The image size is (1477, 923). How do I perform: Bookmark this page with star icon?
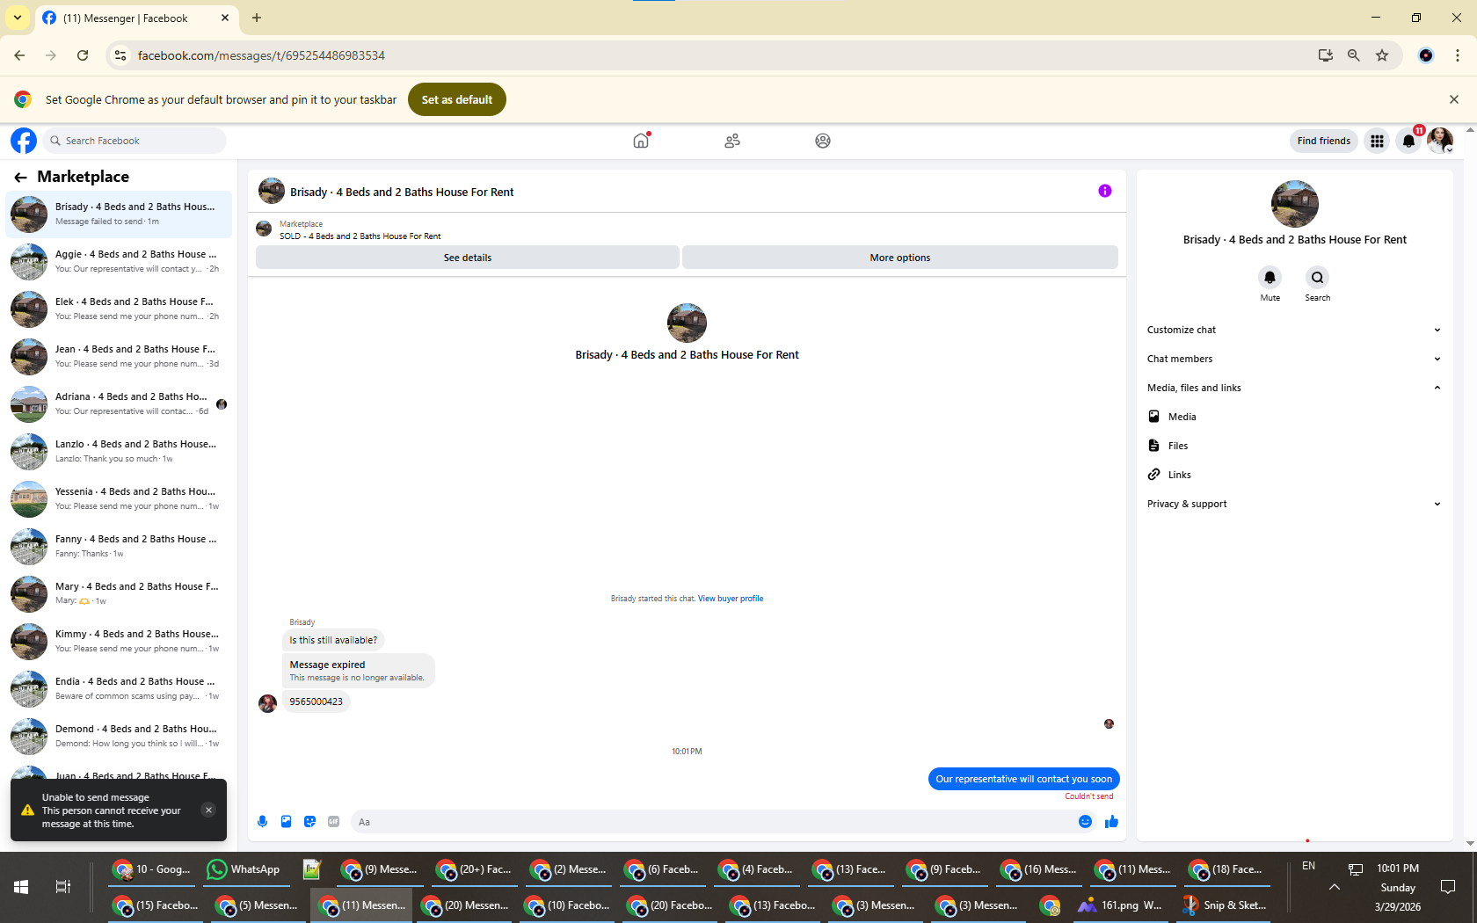(1382, 55)
